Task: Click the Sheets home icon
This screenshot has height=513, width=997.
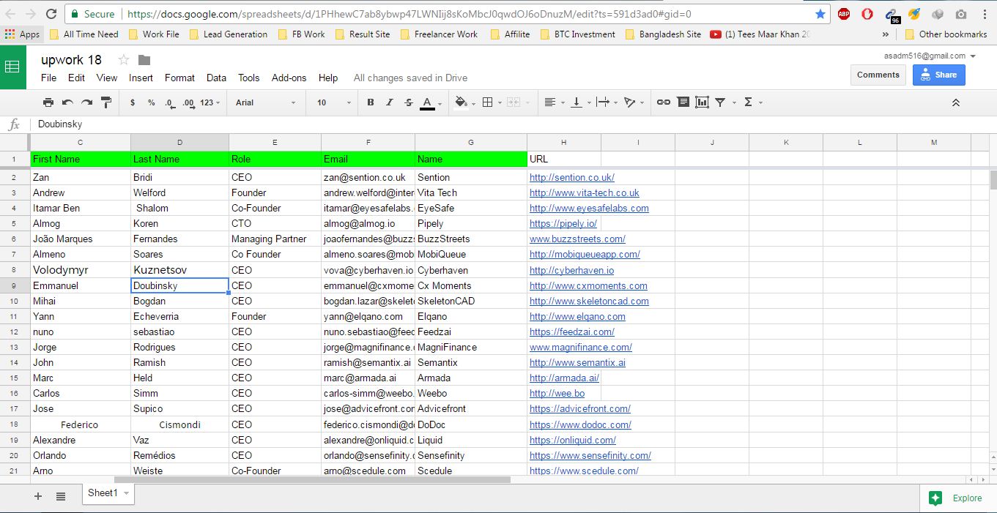Action: [12, 67]
